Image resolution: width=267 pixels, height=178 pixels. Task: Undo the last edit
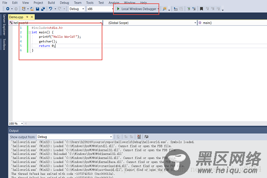[x=51, y=9]
